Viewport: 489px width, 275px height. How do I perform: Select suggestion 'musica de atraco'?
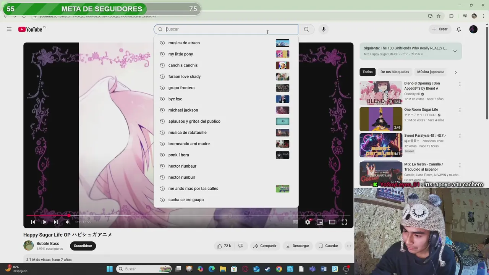click(226, 43)
